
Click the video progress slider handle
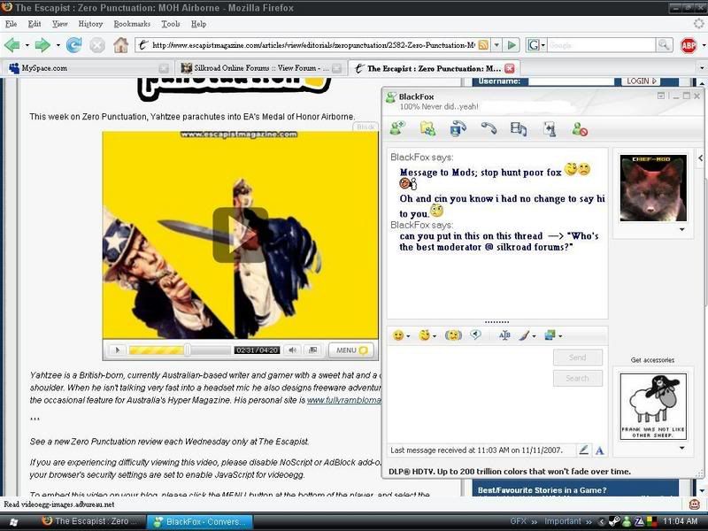click(187, 350)
